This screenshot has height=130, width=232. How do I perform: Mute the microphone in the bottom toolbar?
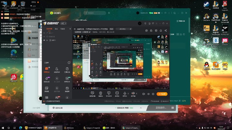125,94
